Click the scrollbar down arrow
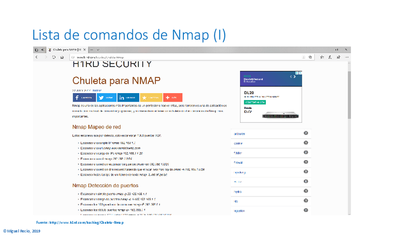The width and height of the screenshot is (419, 235). pyautogui.click(x=349, y=214)
